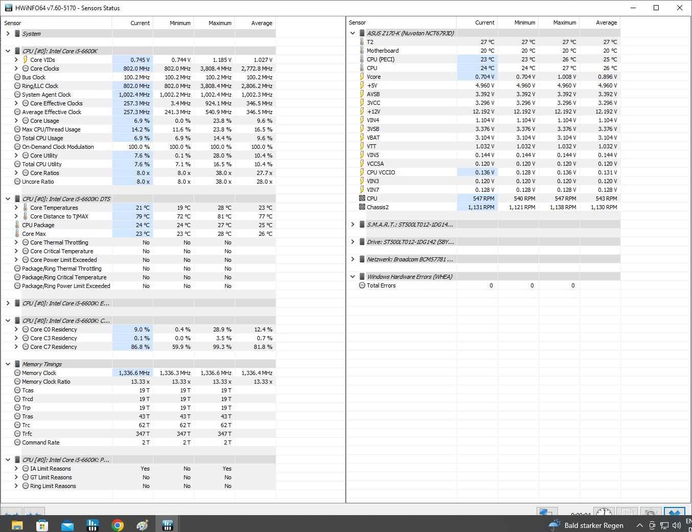The image size is (692, 532).
Task: Click the left panel Minimum column header
Action: [x=173, y=23]
